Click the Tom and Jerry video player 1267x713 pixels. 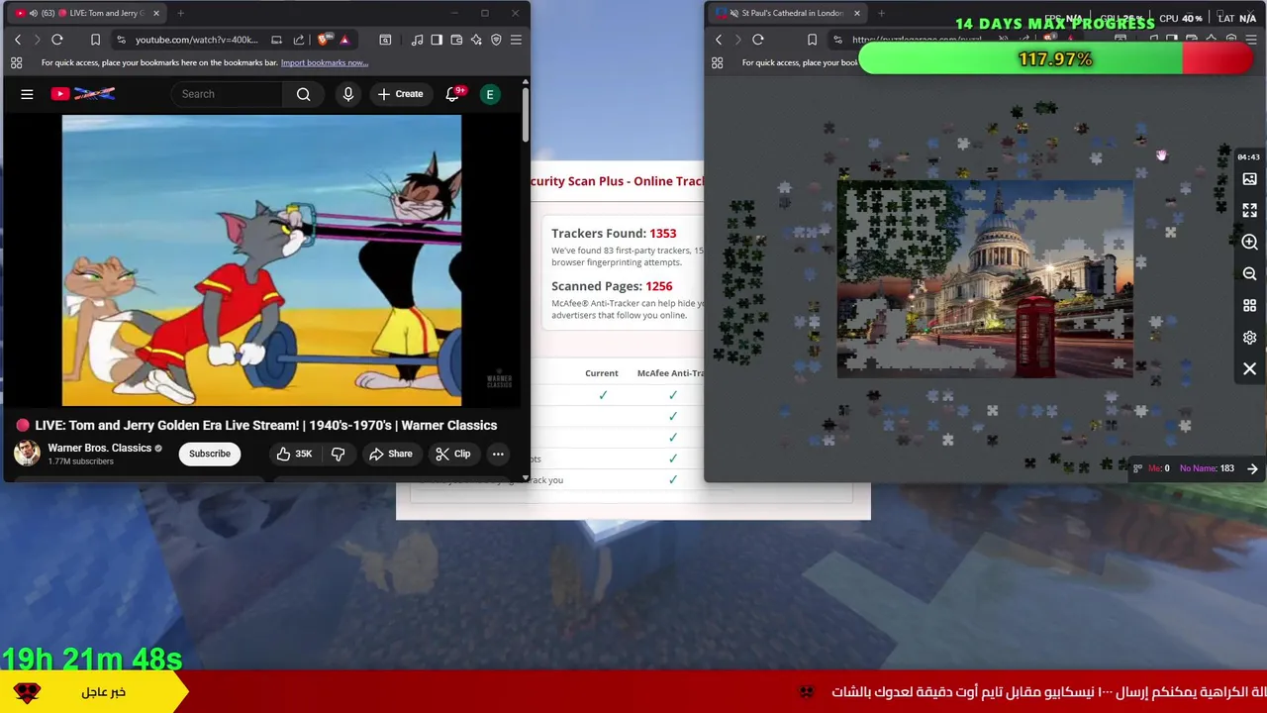point(261,260)
